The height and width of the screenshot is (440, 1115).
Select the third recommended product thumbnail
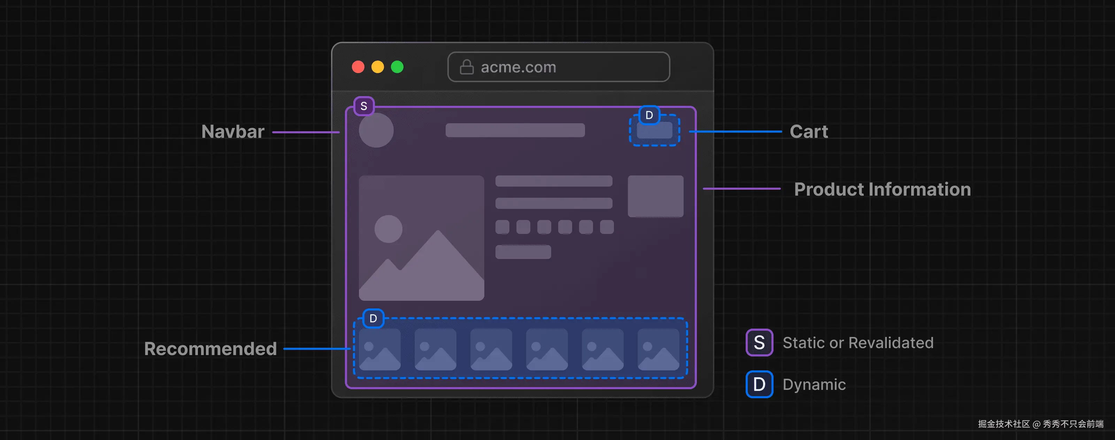coord(491,349)
